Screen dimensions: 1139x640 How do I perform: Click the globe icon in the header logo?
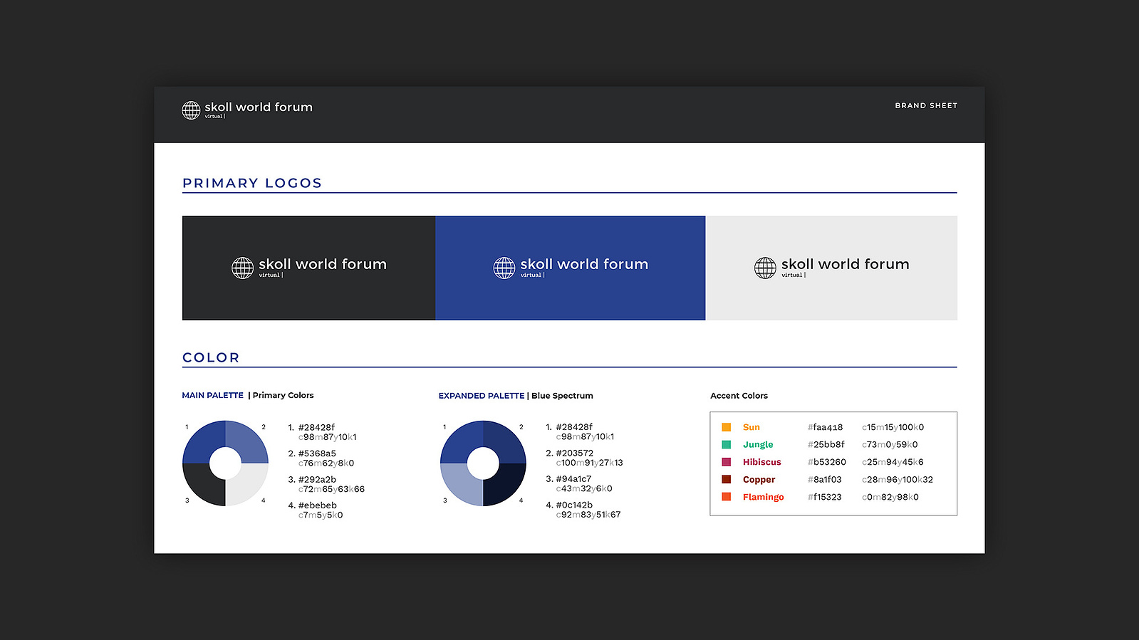(191, 110)
